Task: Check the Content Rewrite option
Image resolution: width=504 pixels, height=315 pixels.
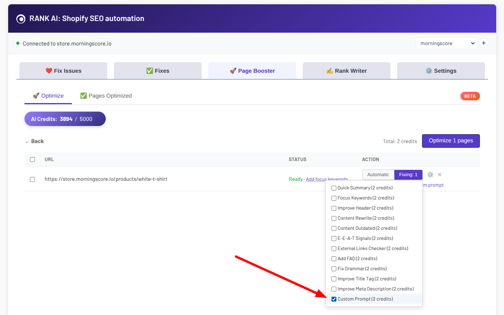Action: coord(334,218)
